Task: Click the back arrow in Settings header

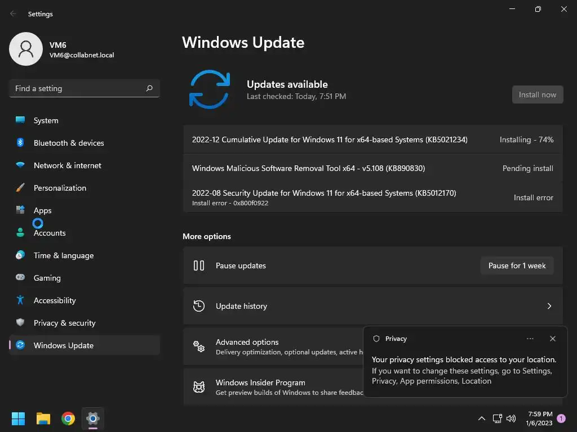Action: point(13,13)
